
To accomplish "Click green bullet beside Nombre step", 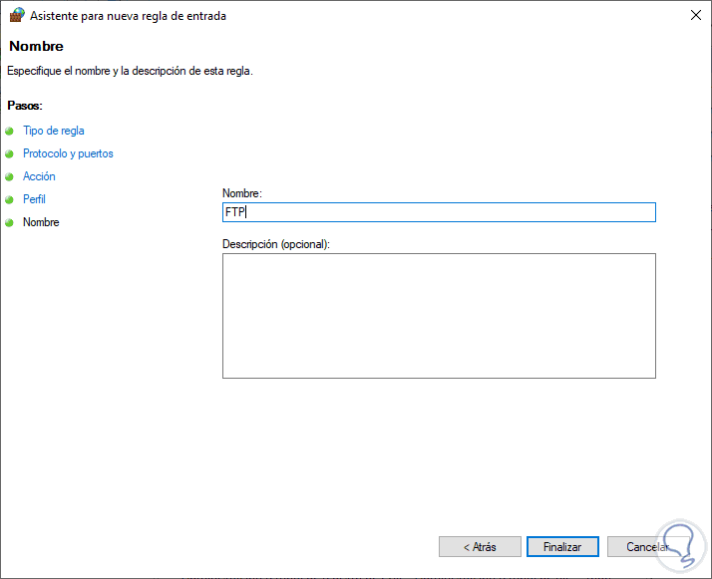I will click(10, 222).
